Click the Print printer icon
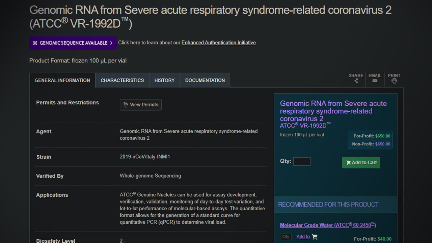The width and height of the screenshot is (432, 243). coord(394,81)
